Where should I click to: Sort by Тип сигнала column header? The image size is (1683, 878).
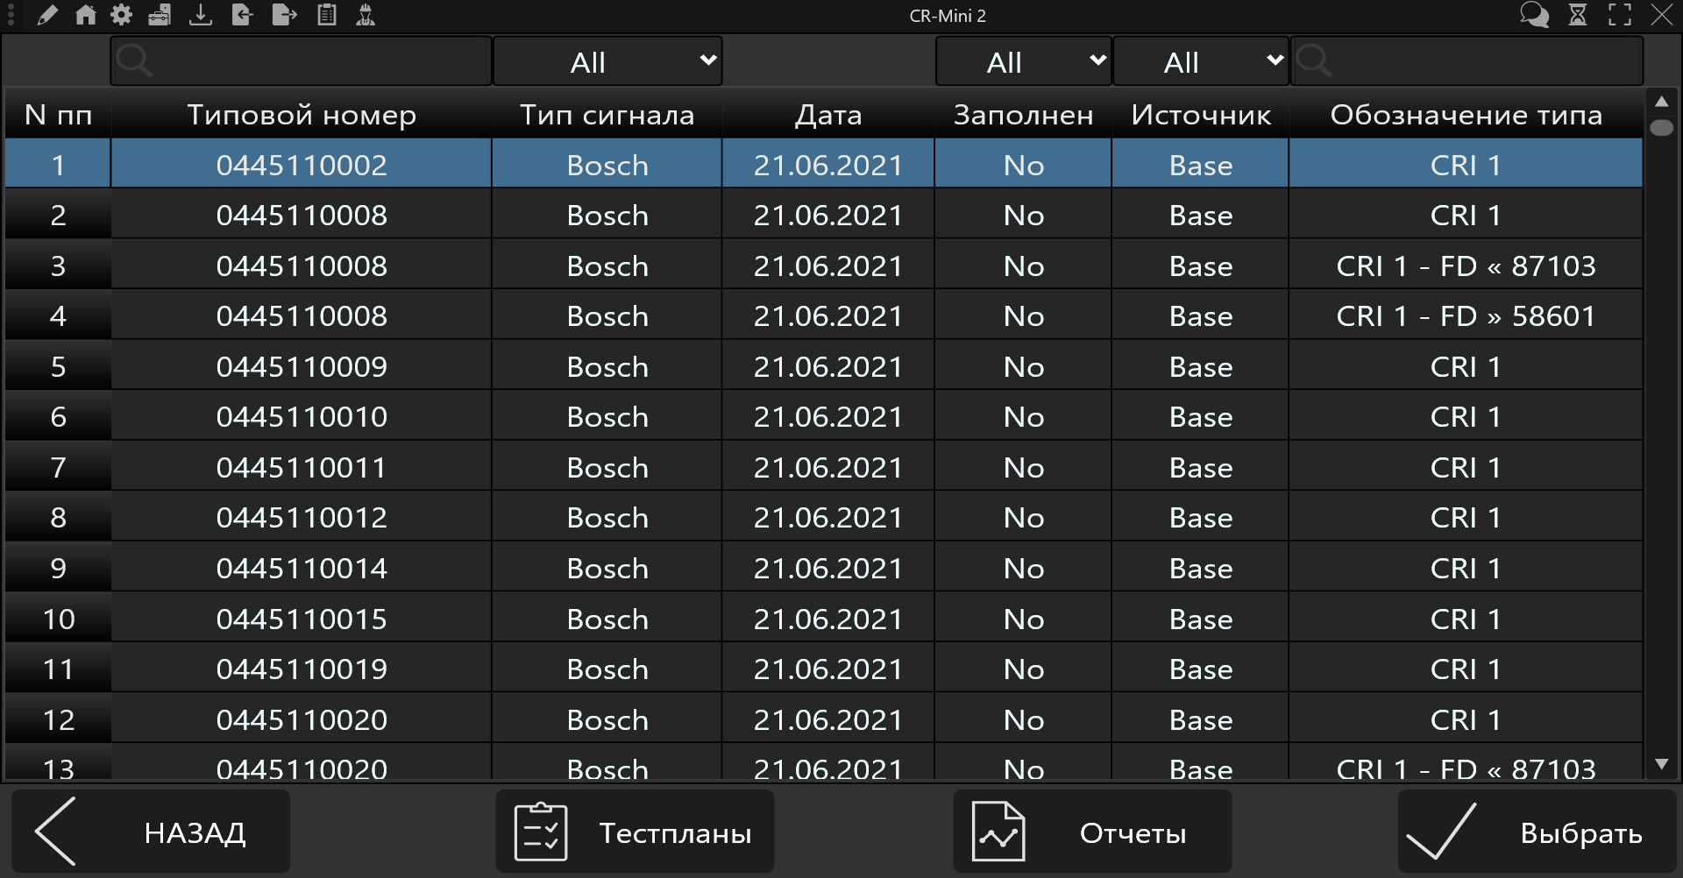[x=607, y=115]
